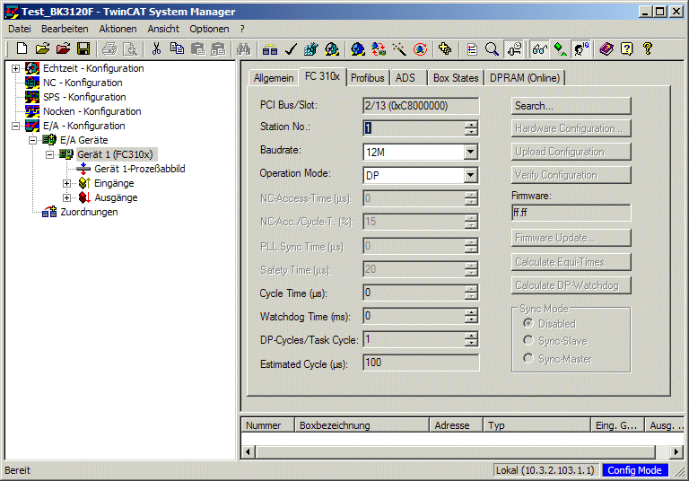Click the Print preview icon

130,48
